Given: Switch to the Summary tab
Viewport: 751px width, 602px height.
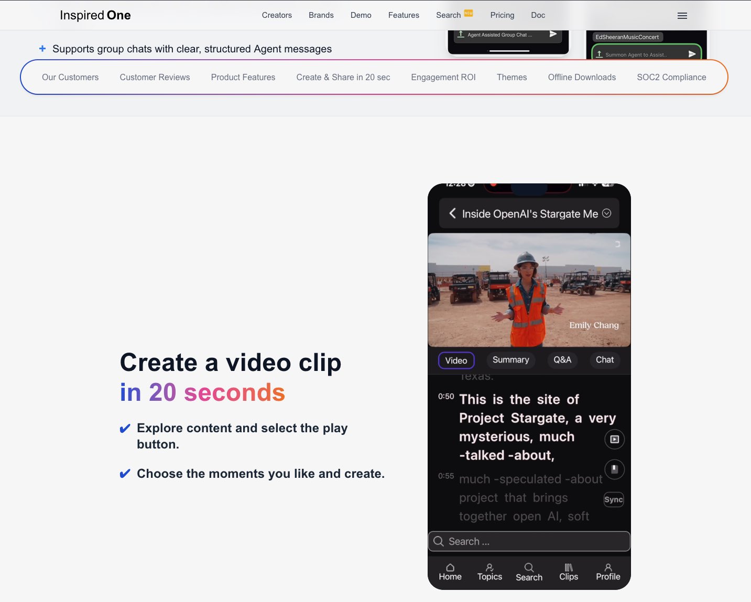Looking at the screenshot, I should pos(510,360).
